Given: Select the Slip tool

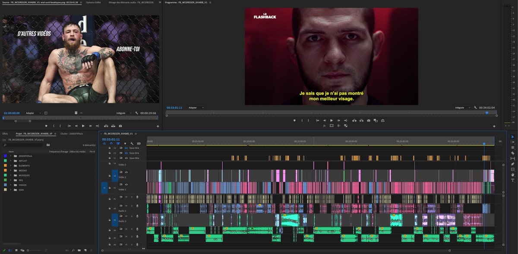Looking at the screenshot, I should [x=513, y=158].
